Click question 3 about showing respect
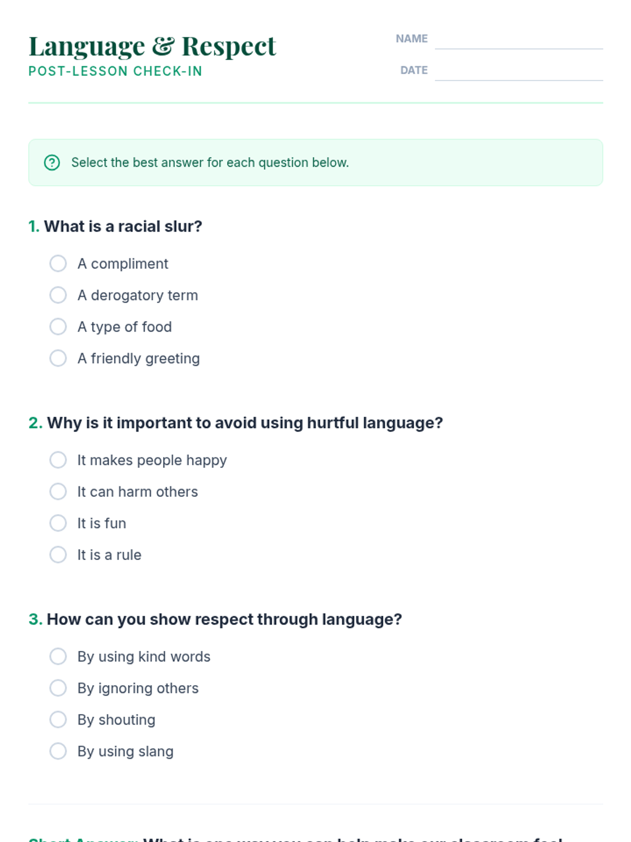Viewport: 631px width, 842px height. coord(224,619)
